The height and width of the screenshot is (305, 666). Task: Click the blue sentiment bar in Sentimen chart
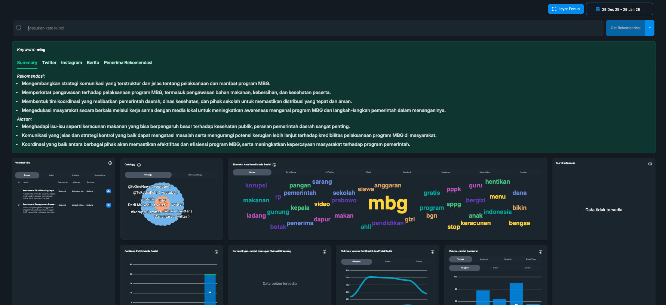[210, 290]
